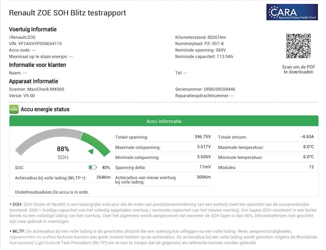Click the QR code for PDF download

click(x=298, y=46)
